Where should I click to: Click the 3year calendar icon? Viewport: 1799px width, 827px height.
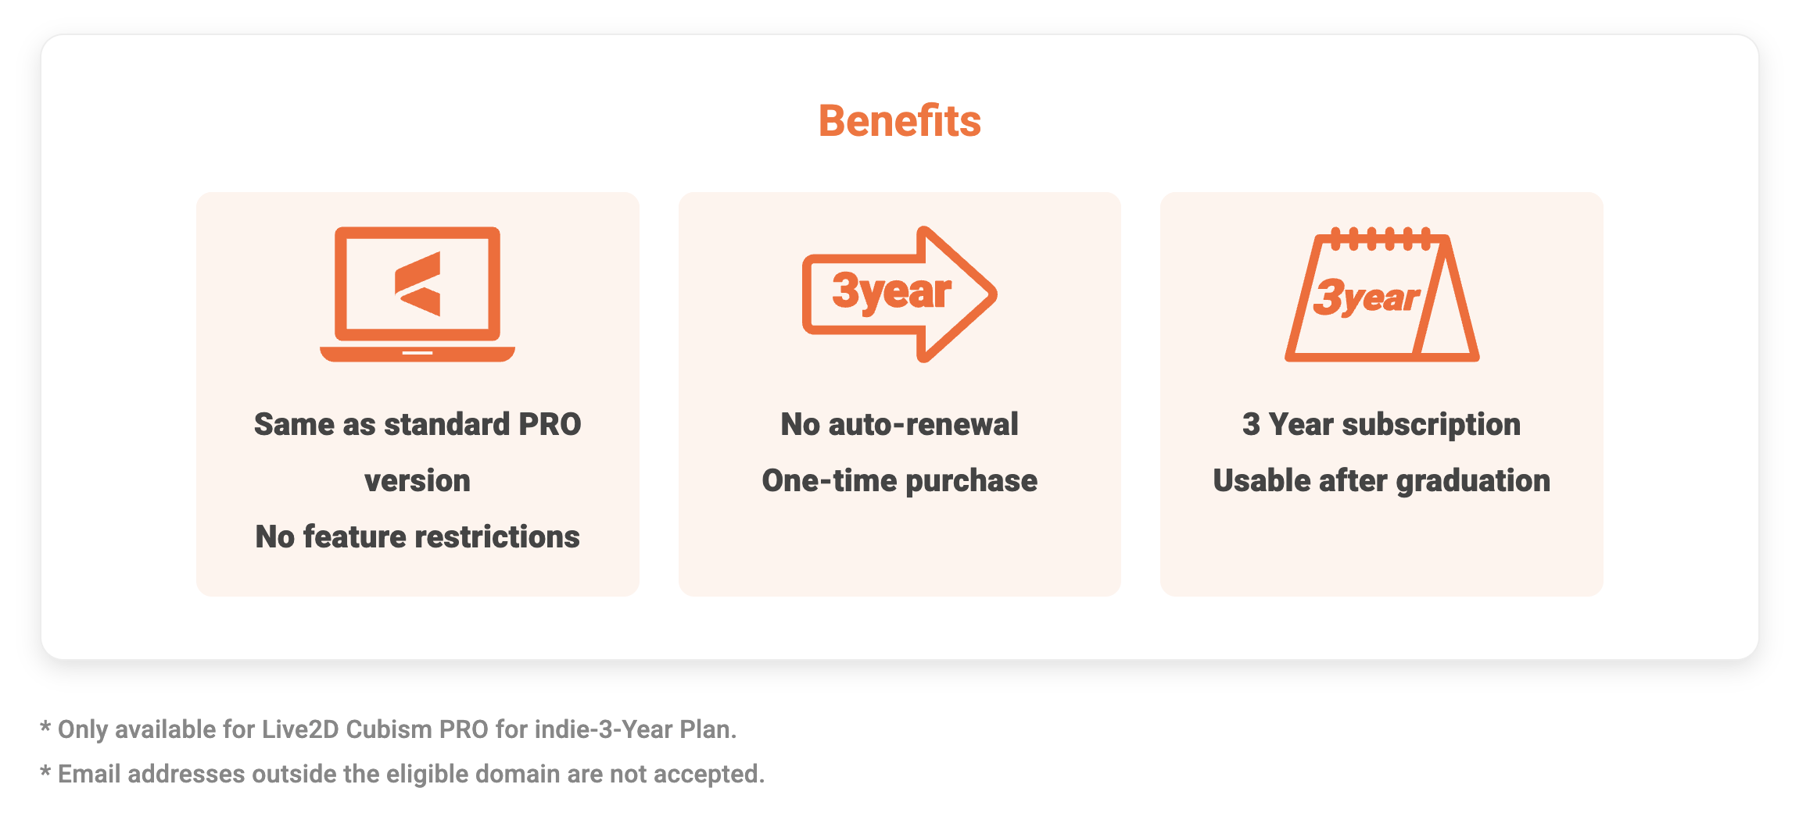1382,294
